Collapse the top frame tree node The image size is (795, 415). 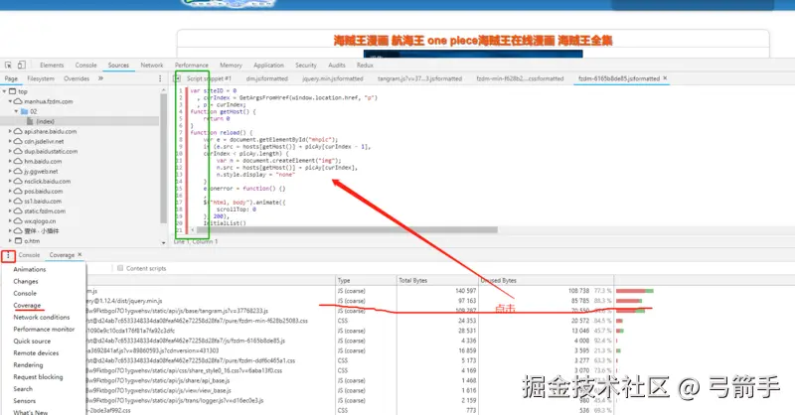[x=5, y=91]
